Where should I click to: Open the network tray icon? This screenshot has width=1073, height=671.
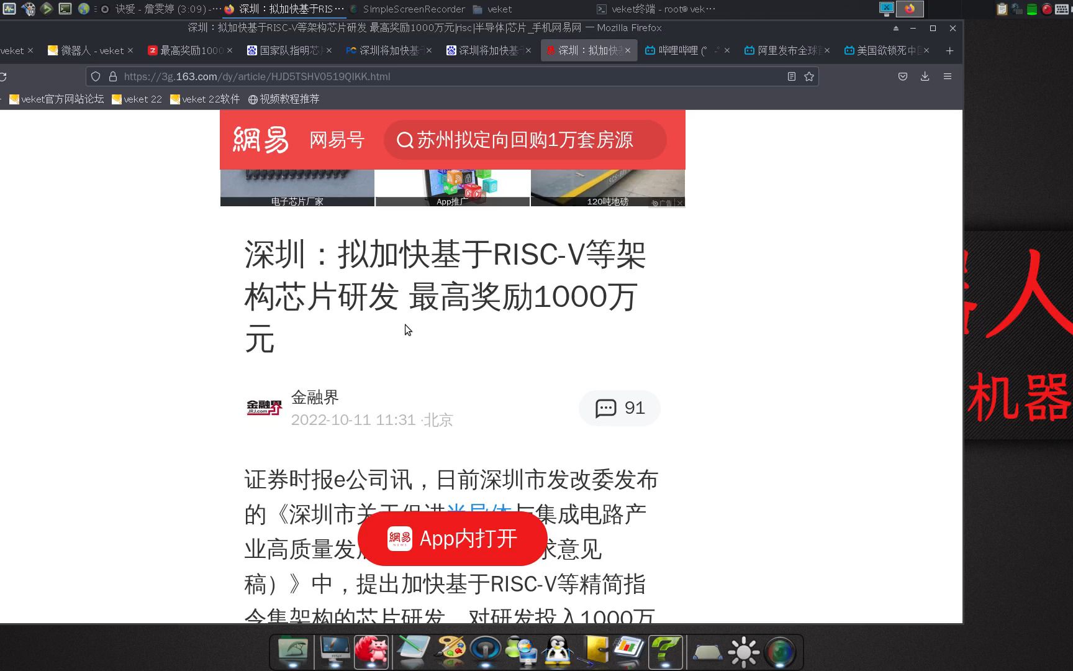1017,9
